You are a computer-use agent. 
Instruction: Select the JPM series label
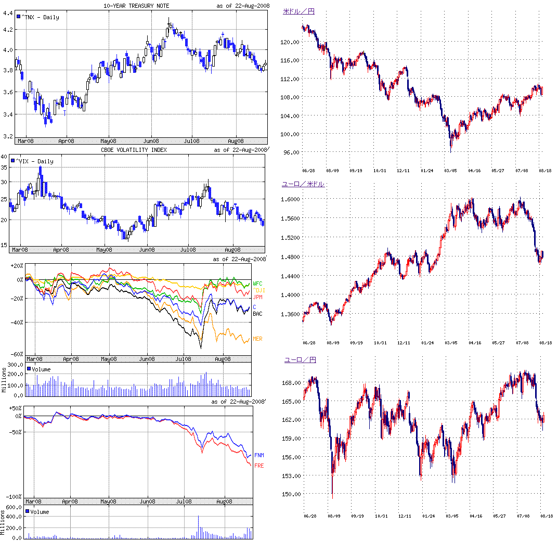pos(257,297)
